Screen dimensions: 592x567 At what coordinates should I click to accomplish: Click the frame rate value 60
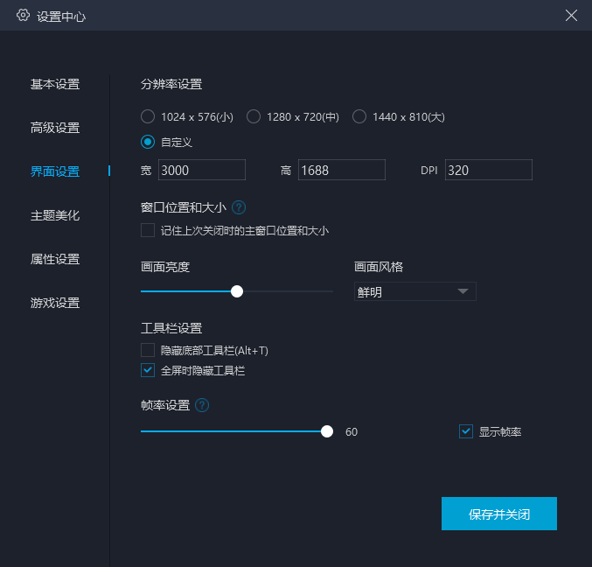[x=352, y=431]
